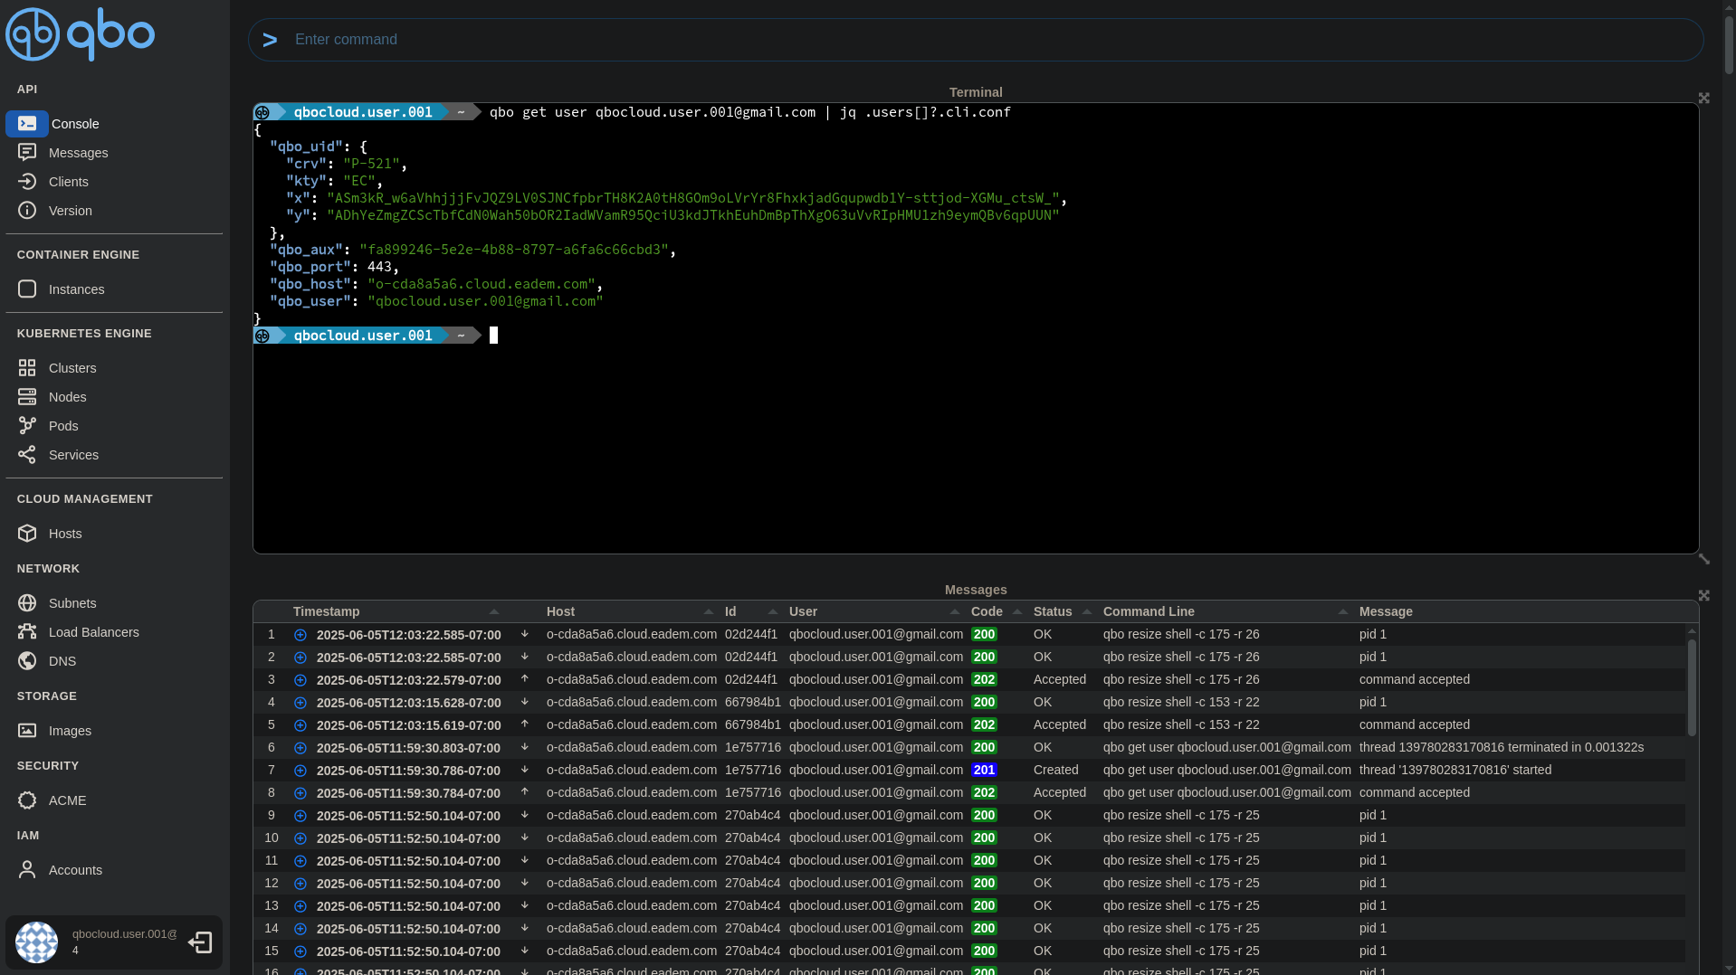Sort by User column arrow

point(955,611)
